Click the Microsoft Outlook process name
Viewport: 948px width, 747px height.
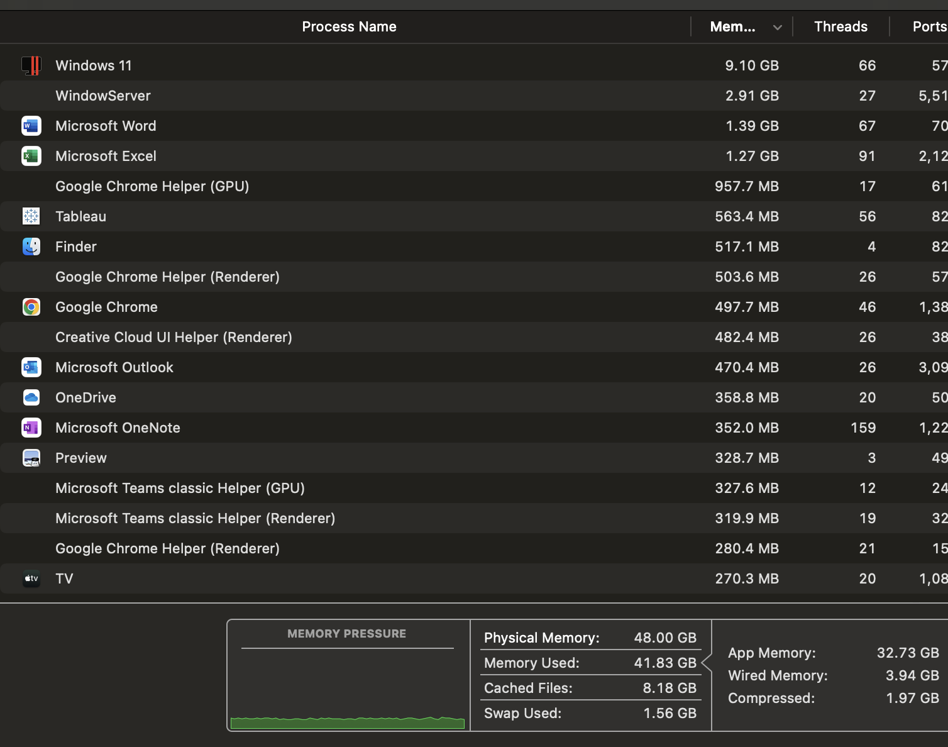(x=114, y=367)
